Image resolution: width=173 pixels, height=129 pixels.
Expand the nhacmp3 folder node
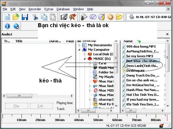90,100
